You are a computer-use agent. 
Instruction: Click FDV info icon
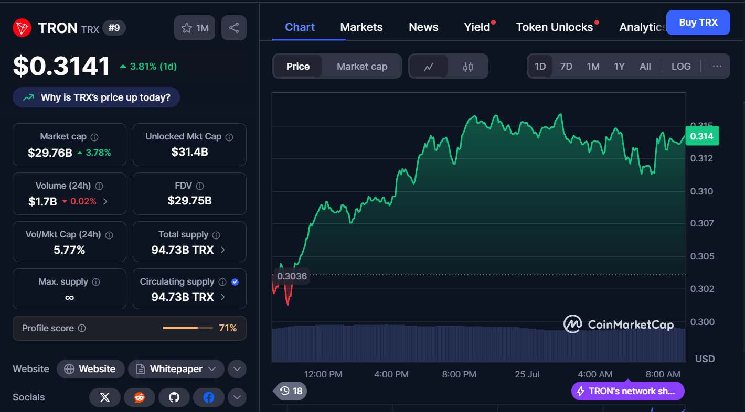click(x=200, y=186)
